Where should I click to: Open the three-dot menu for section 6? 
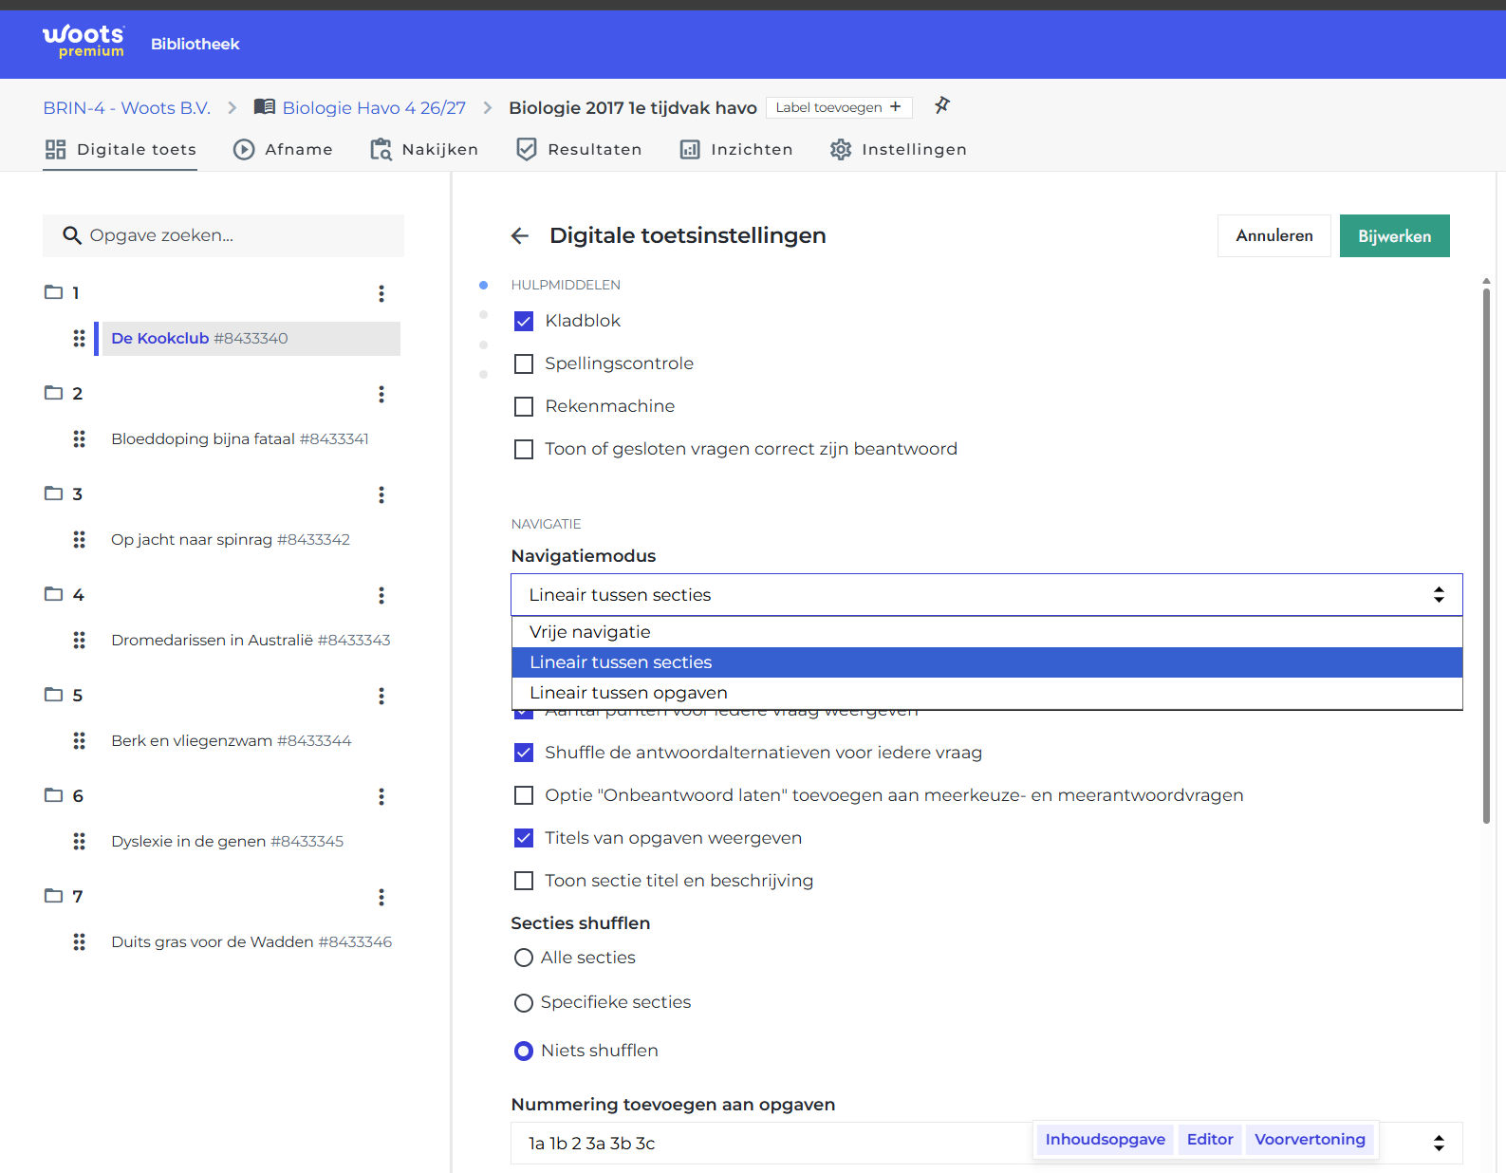pos(381,796)
